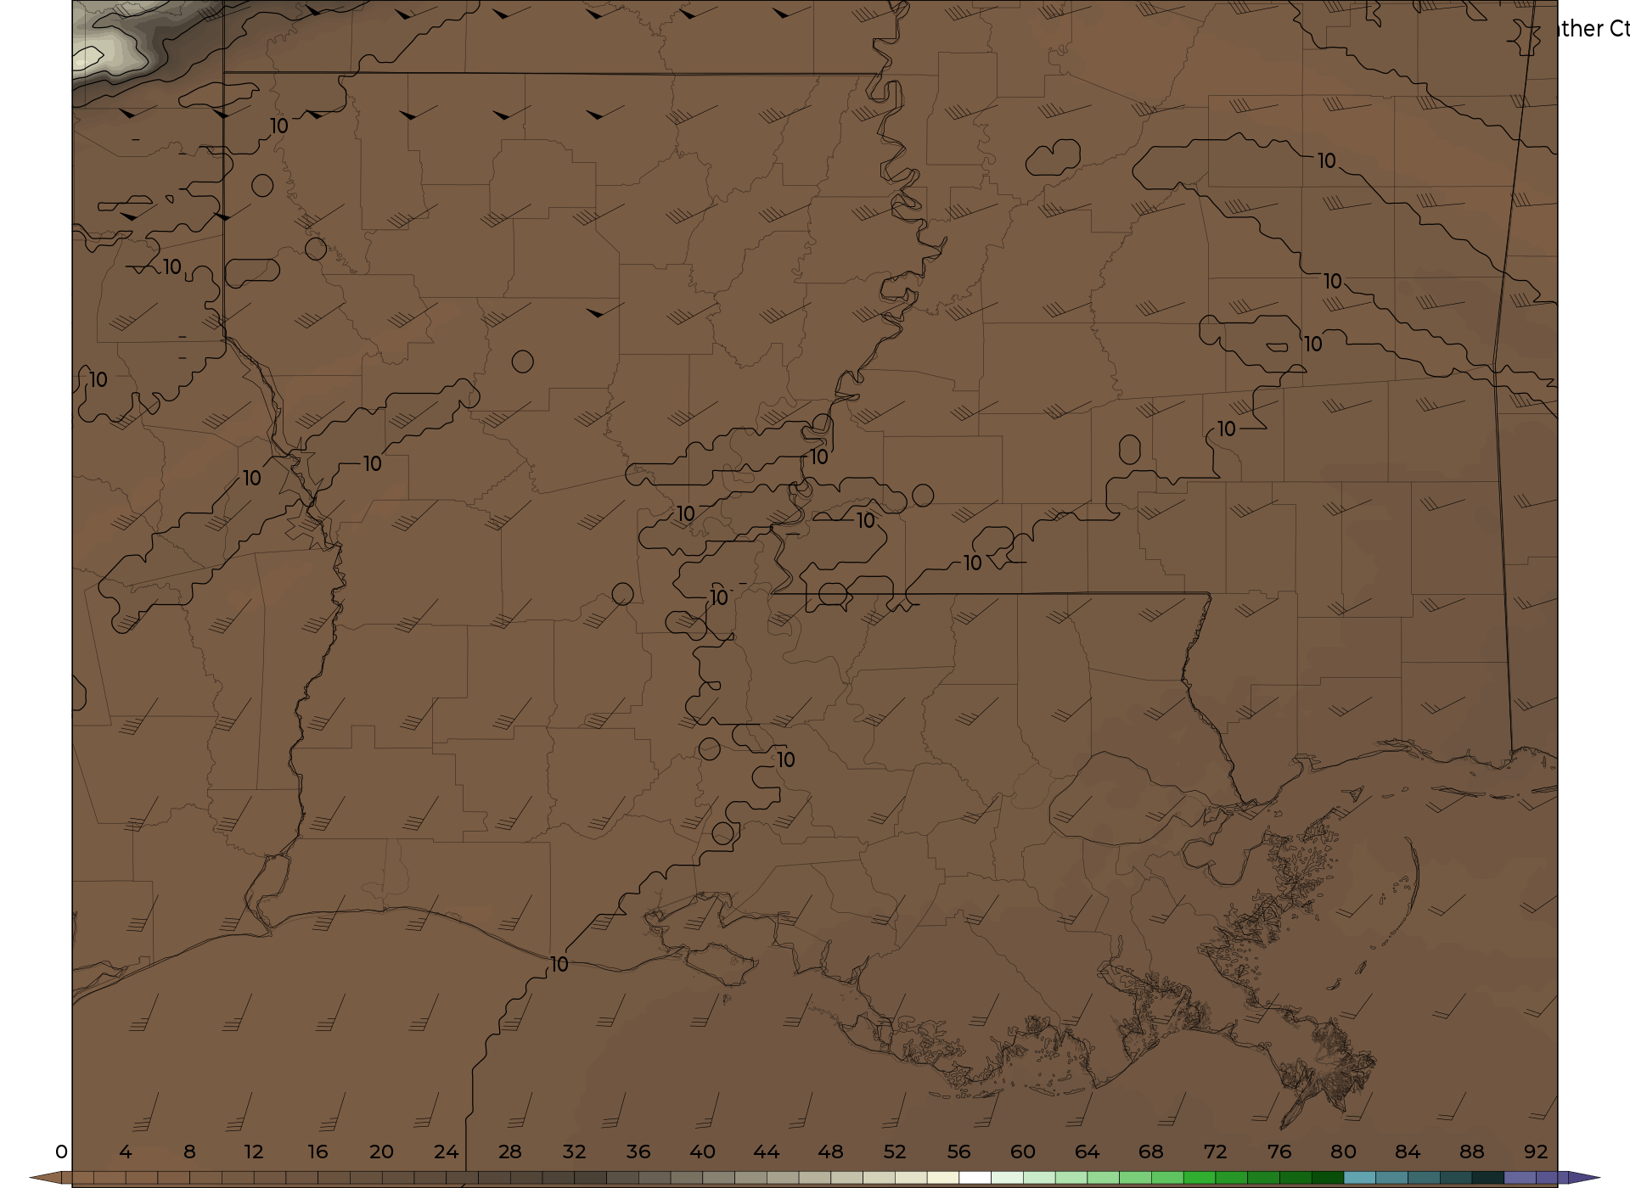Click the colorbar tick label 56

click(x=958, y=1152)
